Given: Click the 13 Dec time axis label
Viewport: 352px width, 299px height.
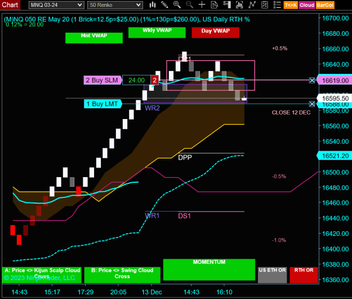Looking at the screenshot, I should [152, 292].
